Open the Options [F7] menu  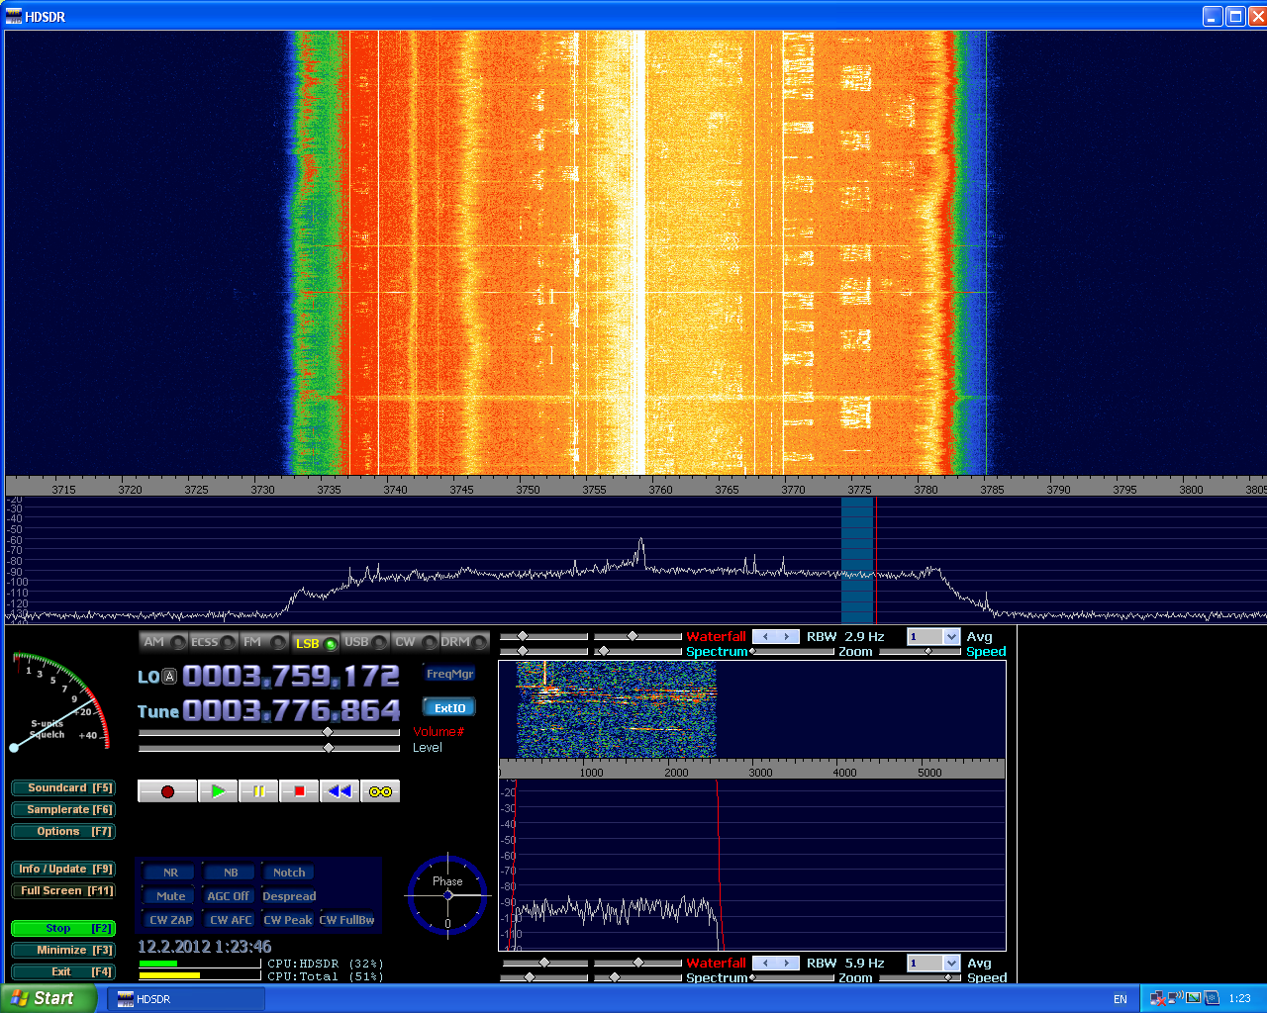tap(63, 832)
